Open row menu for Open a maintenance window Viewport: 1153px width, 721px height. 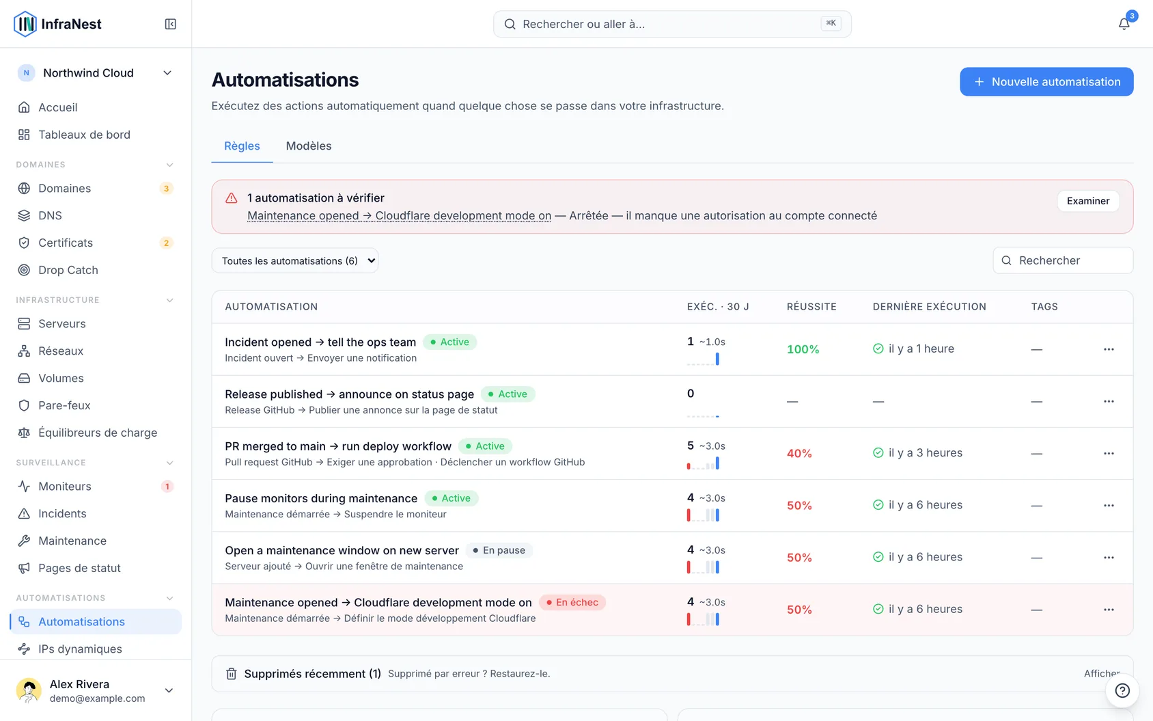[1109, 558]
